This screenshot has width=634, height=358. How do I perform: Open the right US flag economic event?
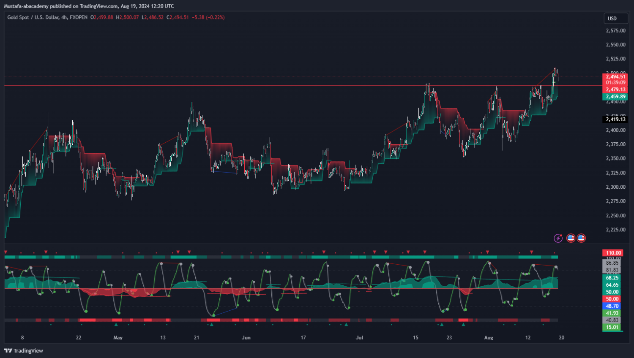581,238
